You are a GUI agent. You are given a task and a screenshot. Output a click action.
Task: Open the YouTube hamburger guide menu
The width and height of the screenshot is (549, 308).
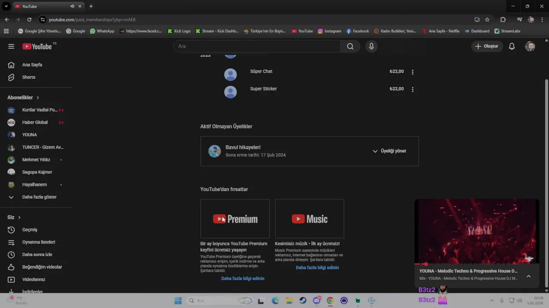[11, 46]
